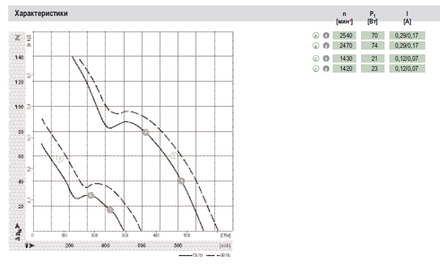Click the gray number 1 marker in the 1430 row
440x268 pixels.
(325, 58)
